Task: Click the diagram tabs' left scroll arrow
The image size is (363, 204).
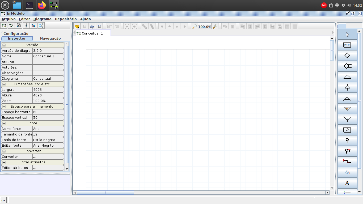Action: [74, 32]
